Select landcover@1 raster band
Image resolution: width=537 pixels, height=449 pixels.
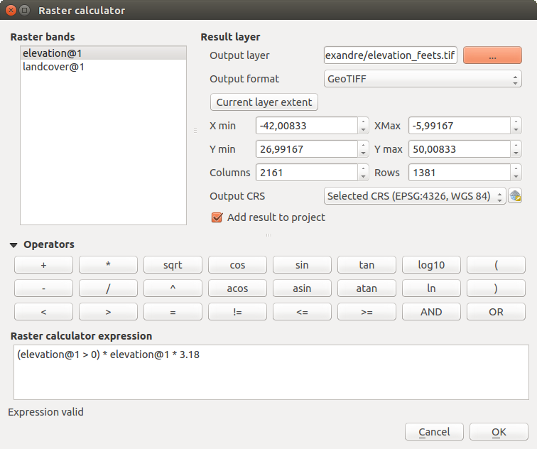point(104,67)
